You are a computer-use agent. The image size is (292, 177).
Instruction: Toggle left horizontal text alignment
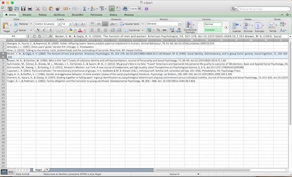click(92, 30)
